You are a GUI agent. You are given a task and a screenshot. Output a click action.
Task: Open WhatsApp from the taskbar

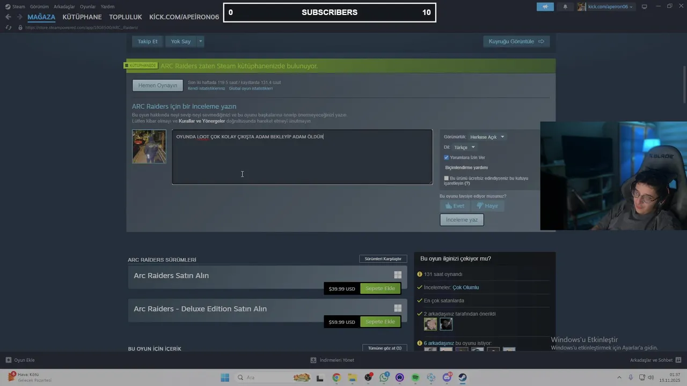pos(384,377)
